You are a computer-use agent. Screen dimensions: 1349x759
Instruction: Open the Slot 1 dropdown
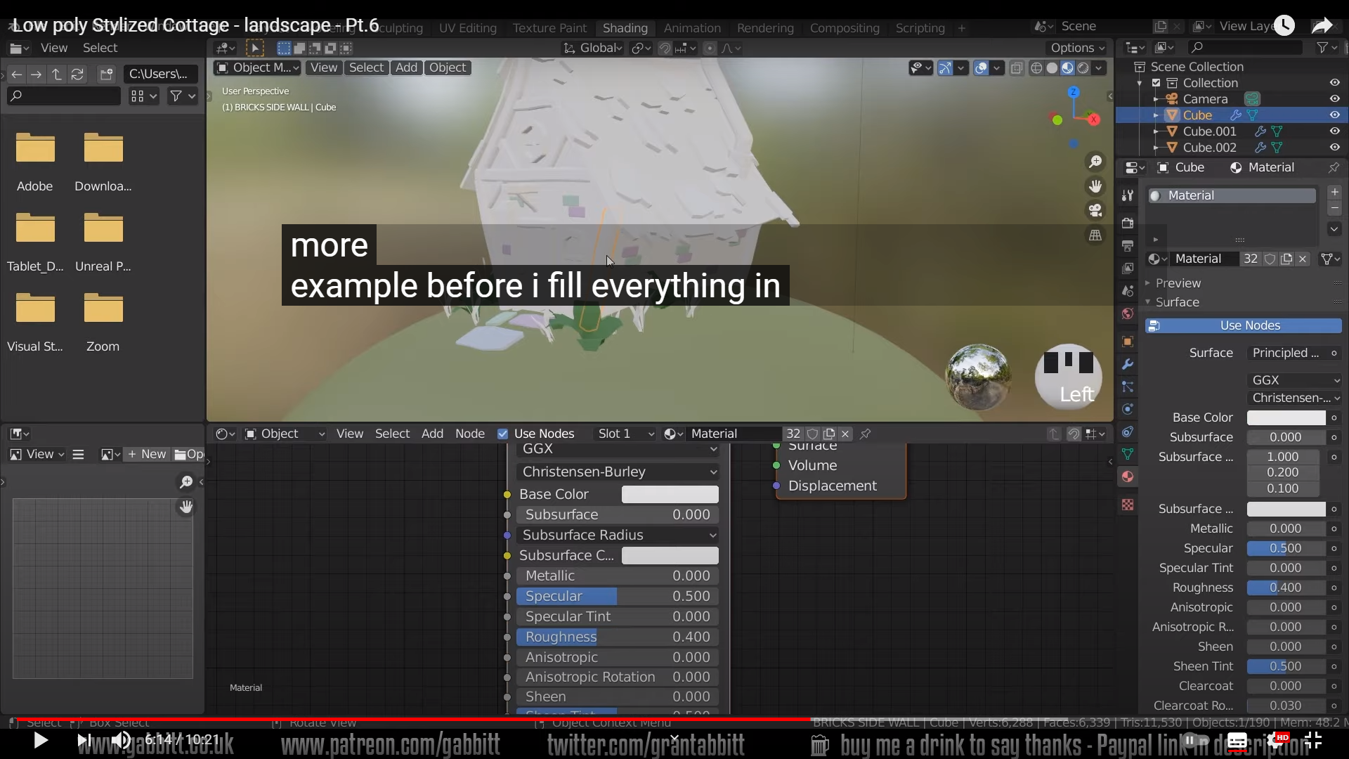(x=625, y=434)
